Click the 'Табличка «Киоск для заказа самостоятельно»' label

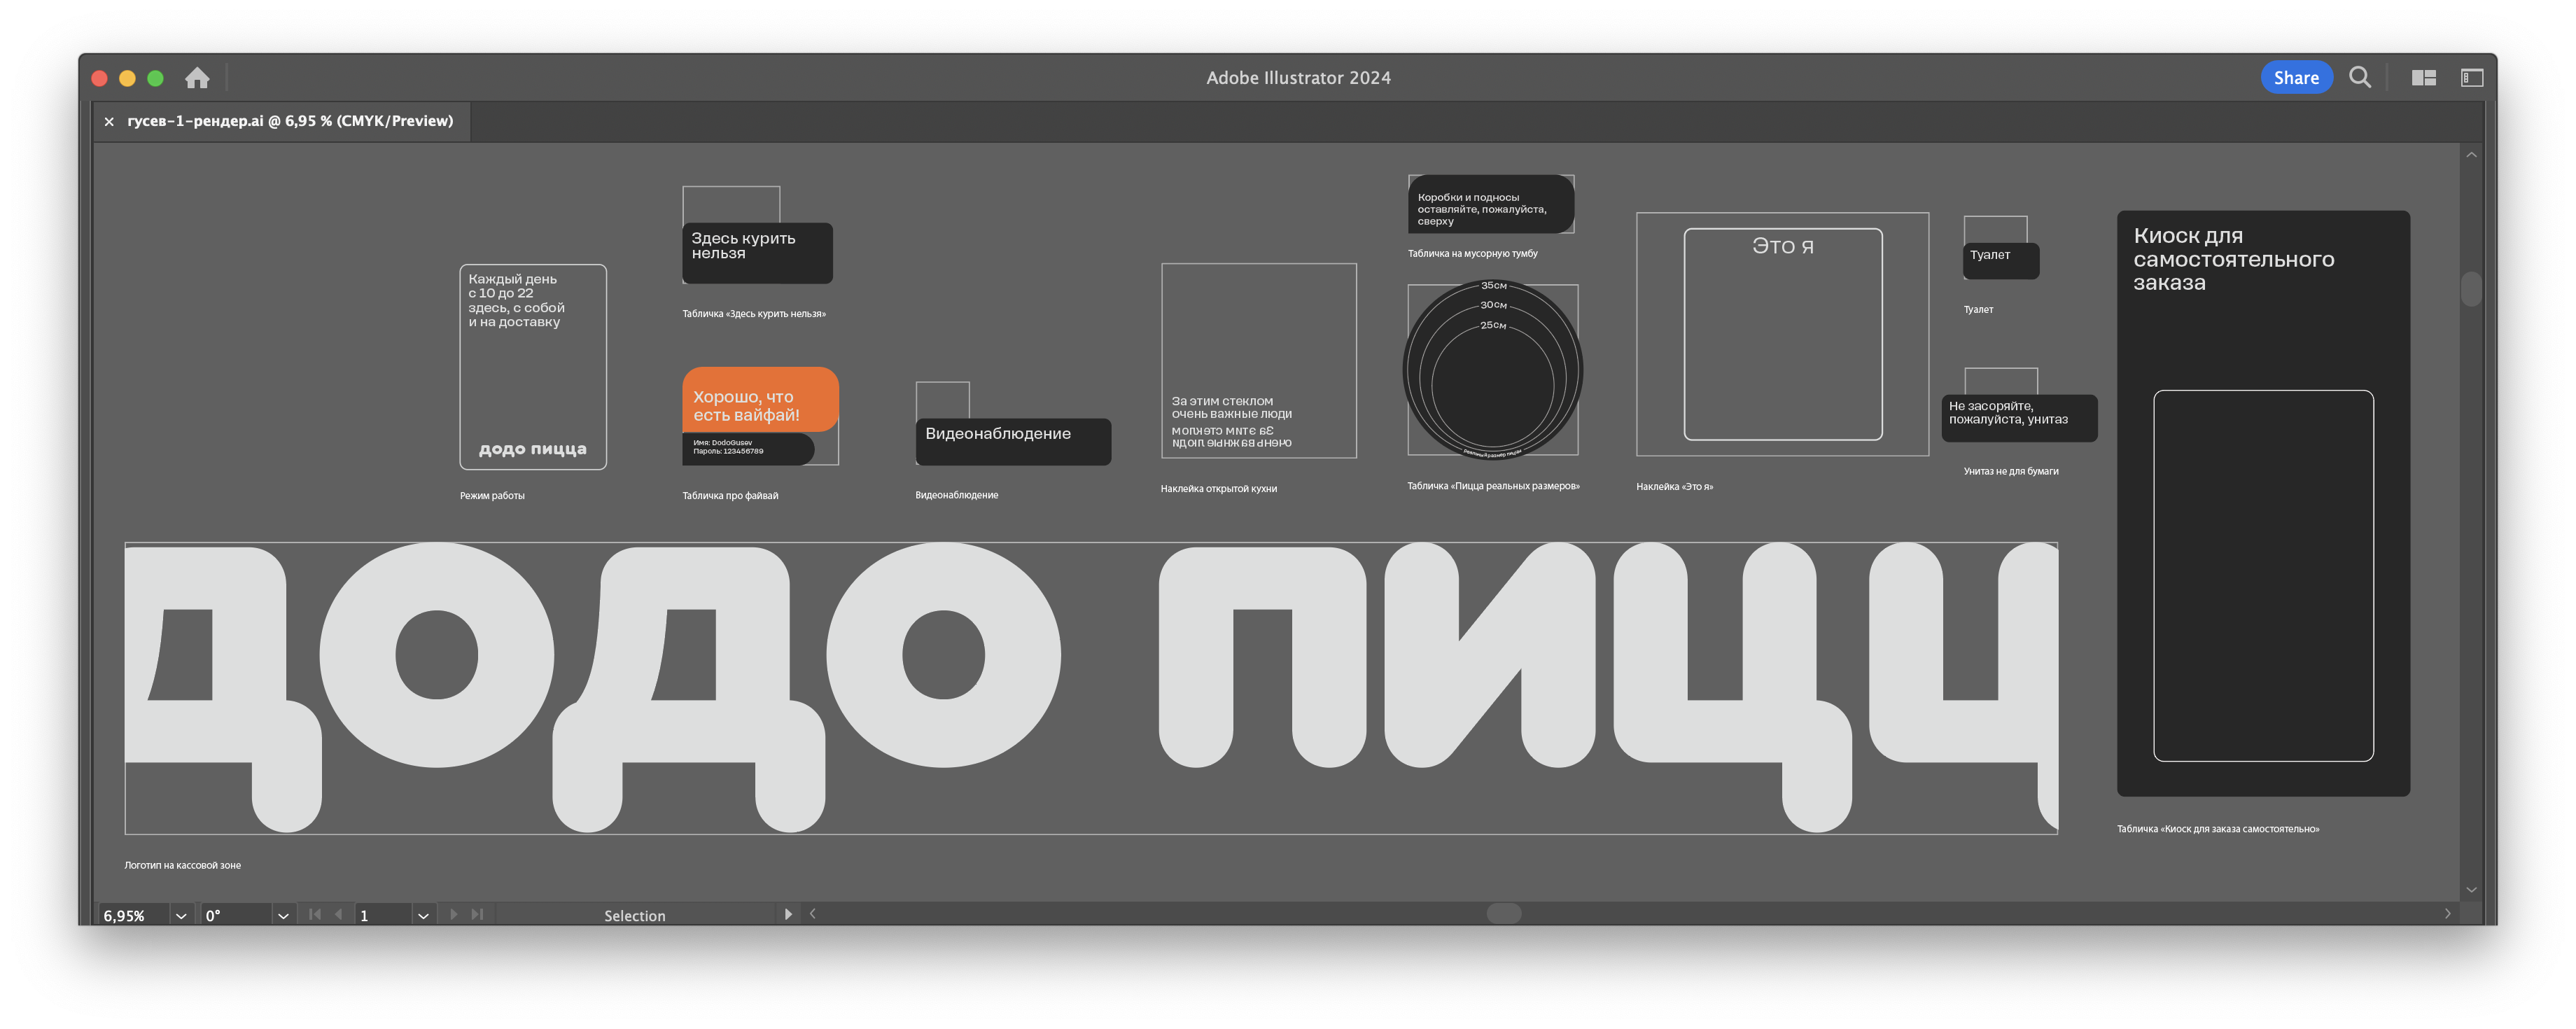click(2217, 829)
